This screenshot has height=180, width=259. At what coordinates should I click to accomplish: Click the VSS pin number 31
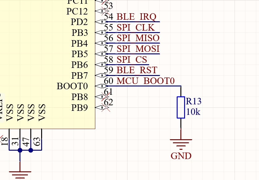click(16, 141)
